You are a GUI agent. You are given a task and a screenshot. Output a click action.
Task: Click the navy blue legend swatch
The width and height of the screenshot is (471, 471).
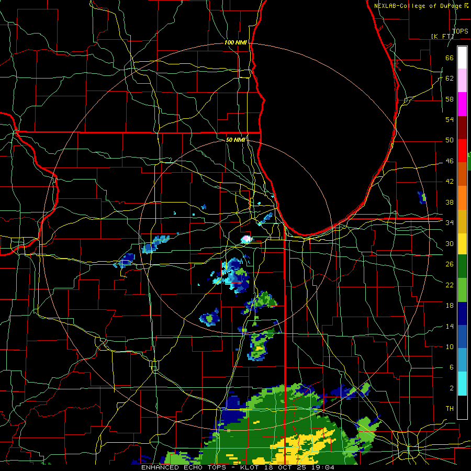click(462, 313)
